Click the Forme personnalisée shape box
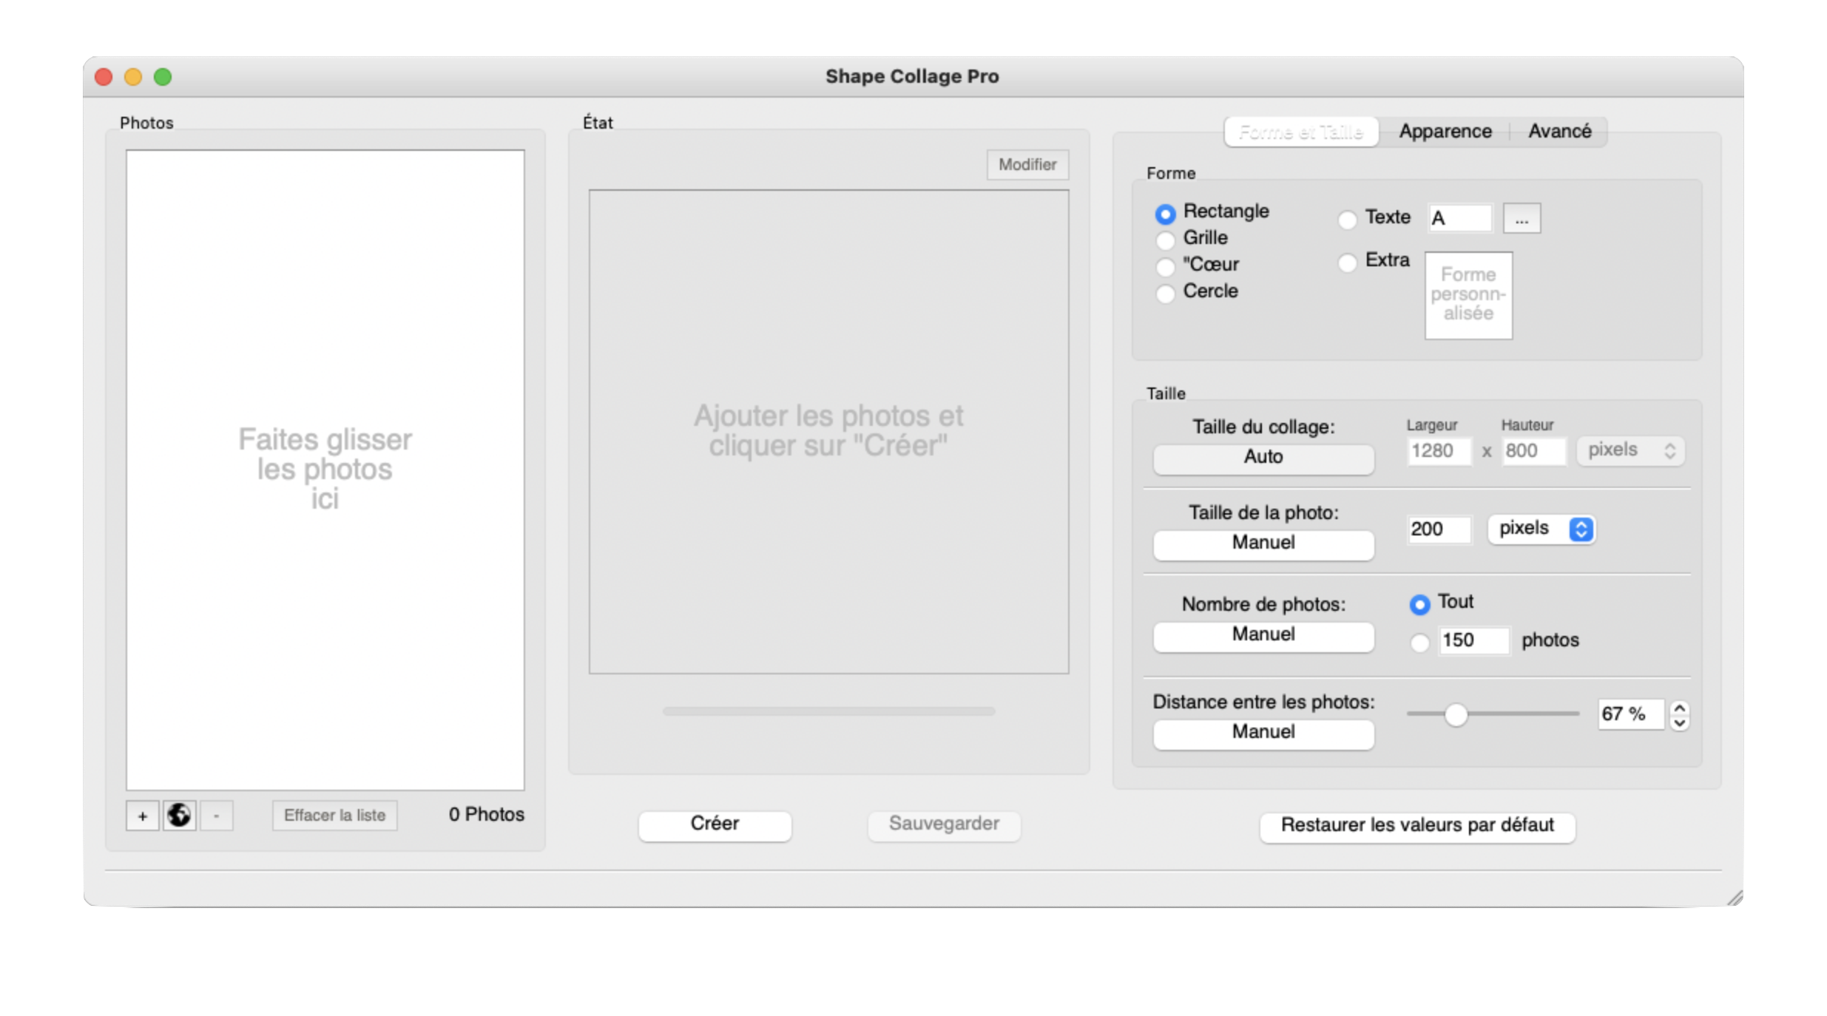 pyautogui.click(x=1468, y=295)
